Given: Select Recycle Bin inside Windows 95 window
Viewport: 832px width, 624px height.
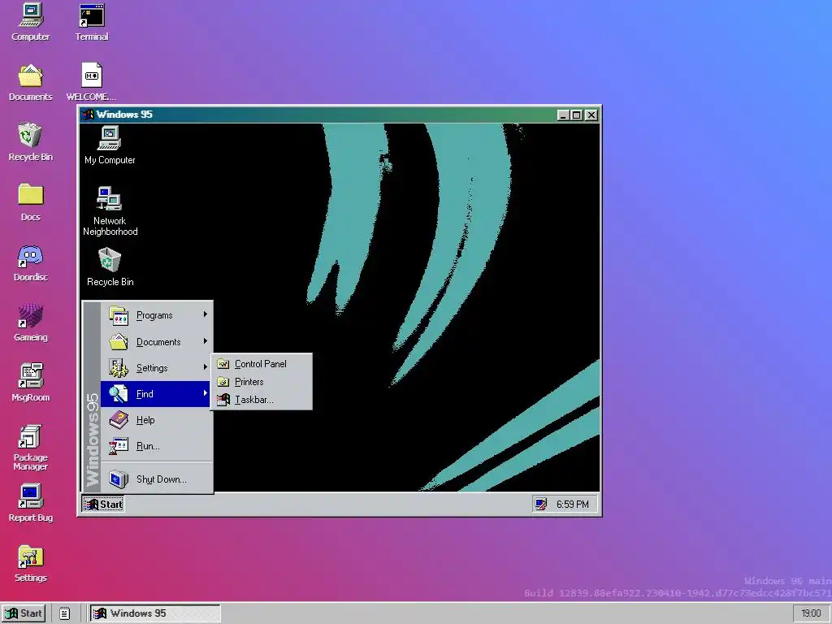Looking at the screenshot, I should pyautogui.click(x=110, y=267).
